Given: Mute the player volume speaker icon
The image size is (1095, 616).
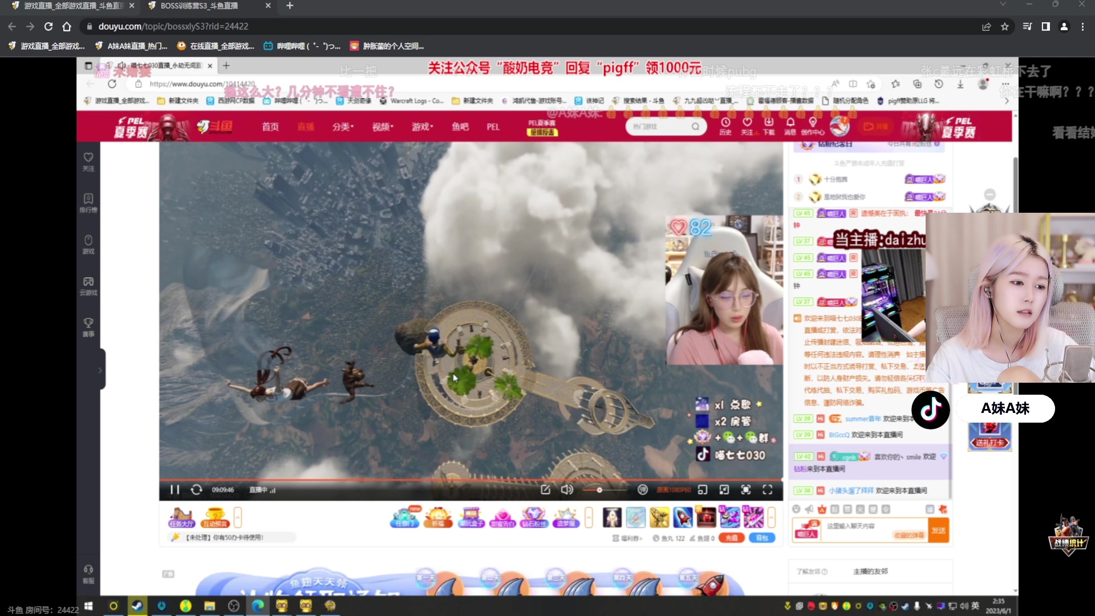Looking at the screenshot, I should tap(566, 490).
